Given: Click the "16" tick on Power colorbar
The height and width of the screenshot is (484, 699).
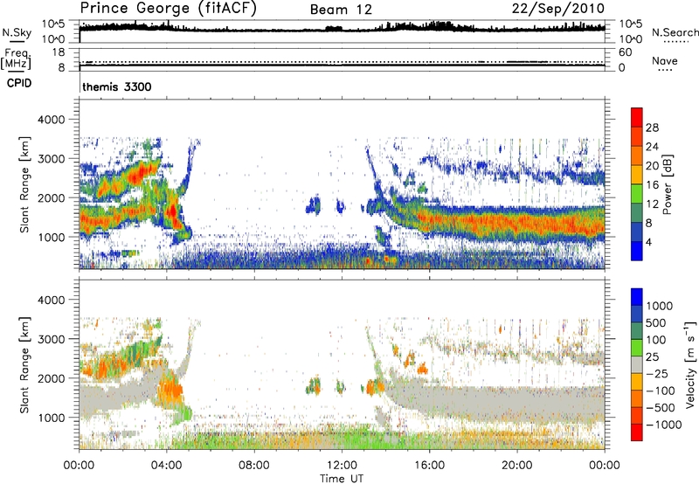Looking at the screenshot, I should [652, 185].
